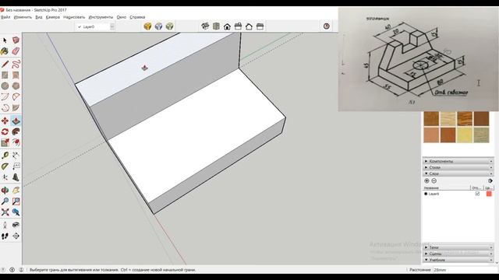Viewport: 499px width, 280px height.
Task: Switch to Back view
Action: pos(249,26)
